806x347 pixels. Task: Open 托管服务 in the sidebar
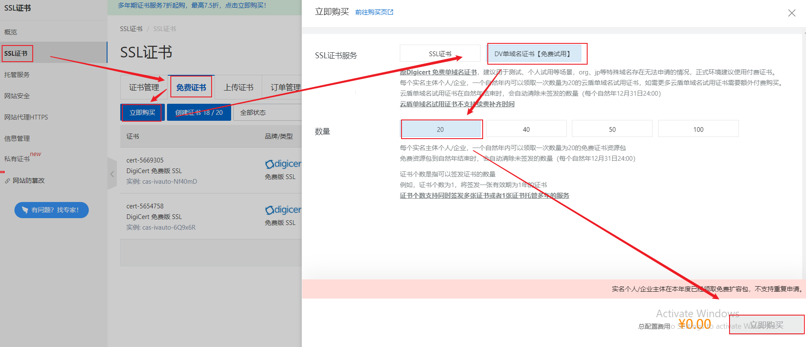17,75
